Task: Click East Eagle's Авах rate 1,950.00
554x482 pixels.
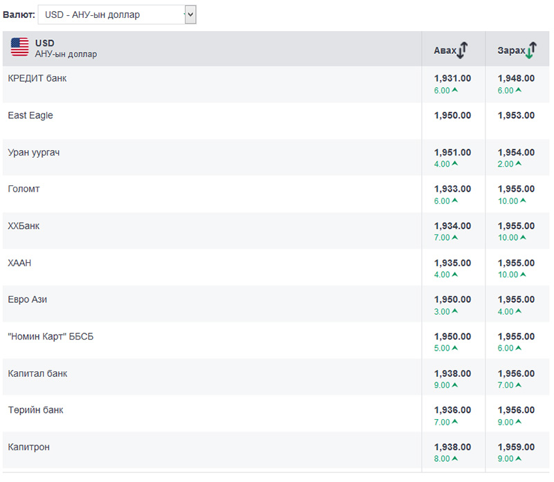Action: point(452,115)
